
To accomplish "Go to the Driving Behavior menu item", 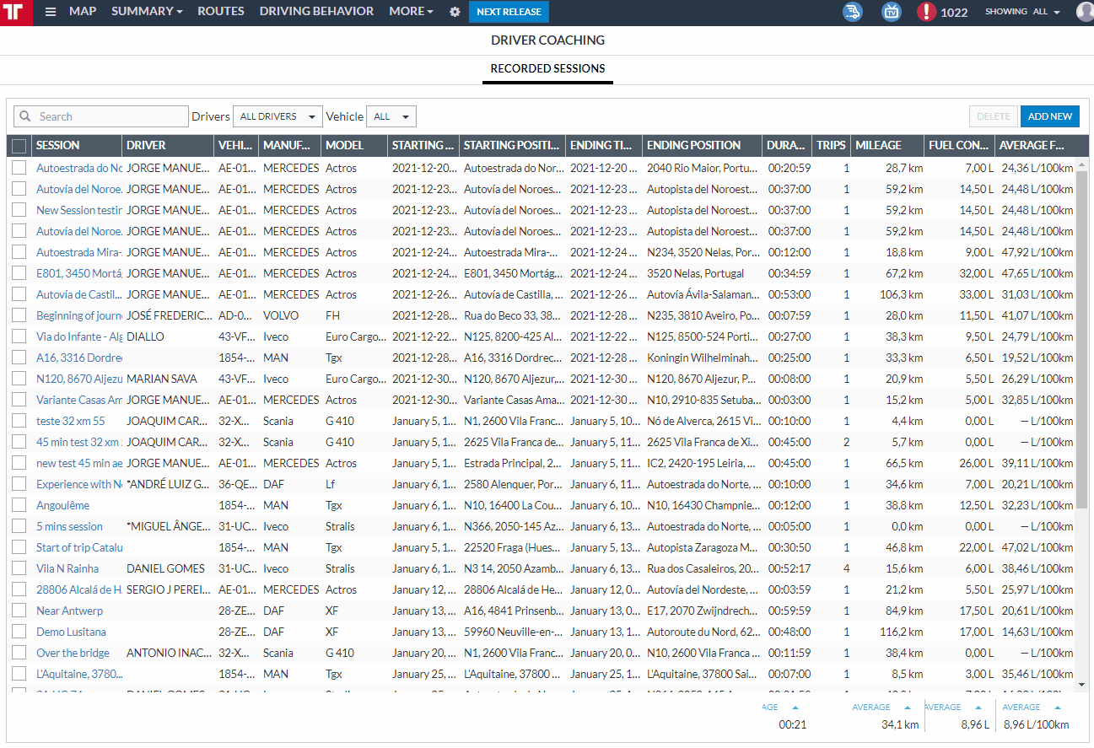I will (316, 12).
